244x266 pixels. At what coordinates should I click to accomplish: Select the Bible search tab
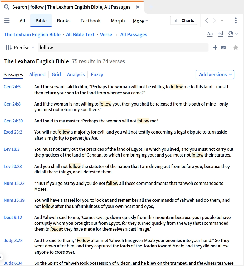pos(41,21)
